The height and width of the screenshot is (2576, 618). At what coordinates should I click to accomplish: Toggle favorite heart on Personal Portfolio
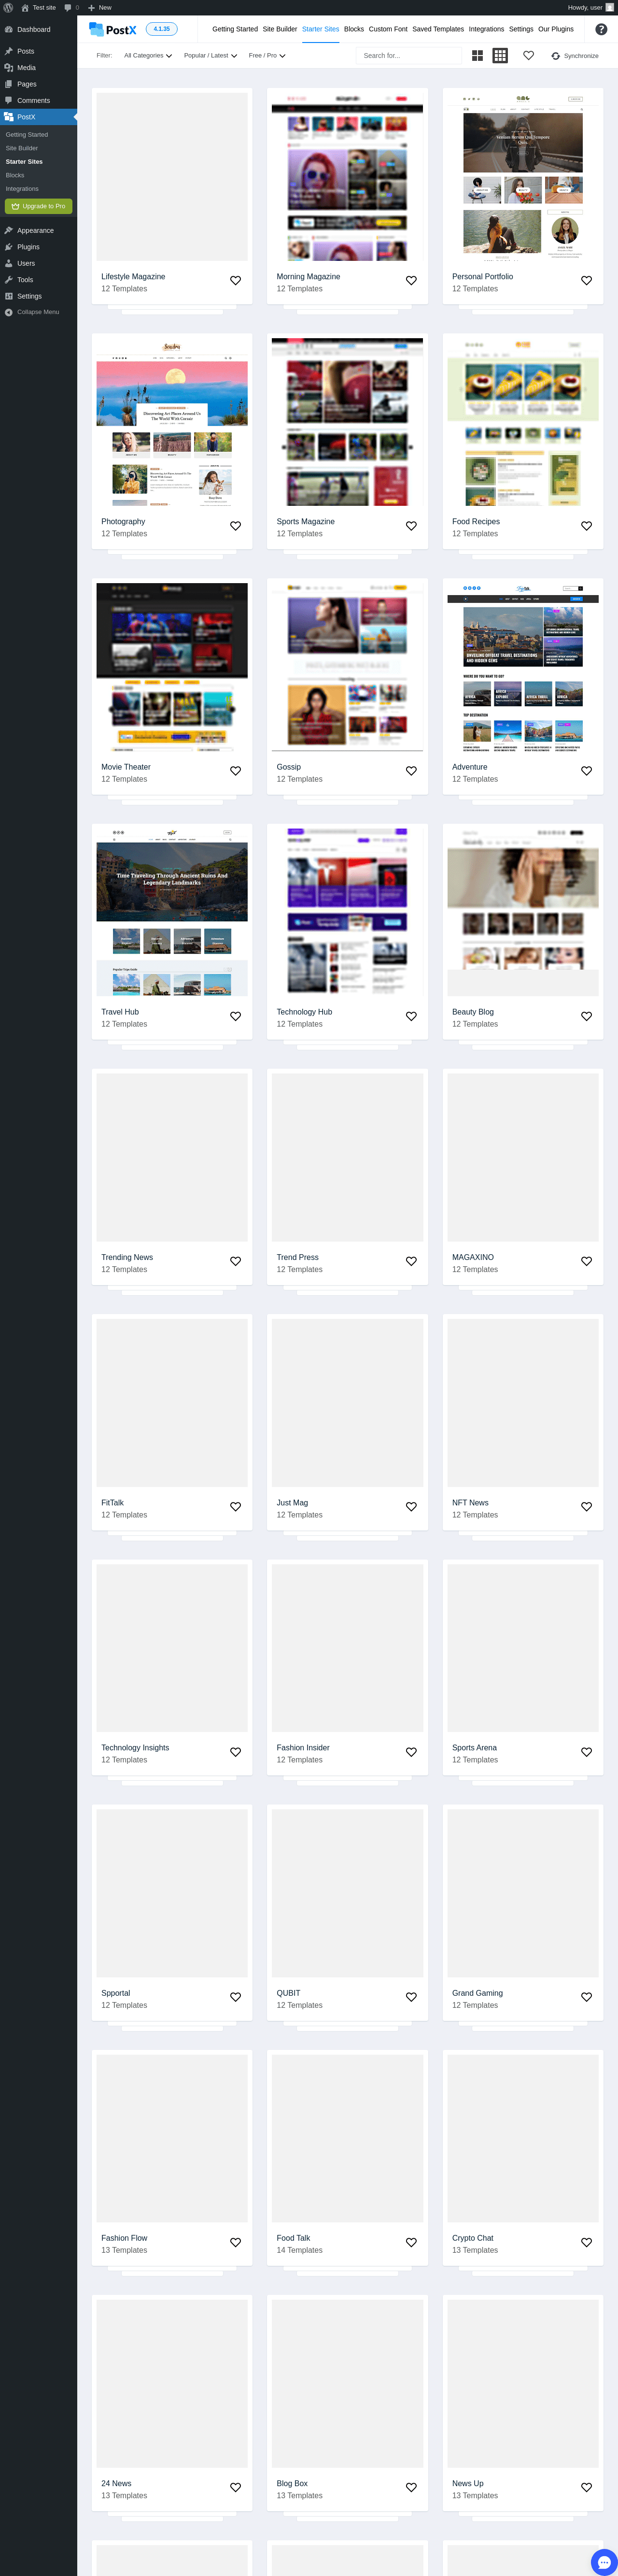pos(587,281)
